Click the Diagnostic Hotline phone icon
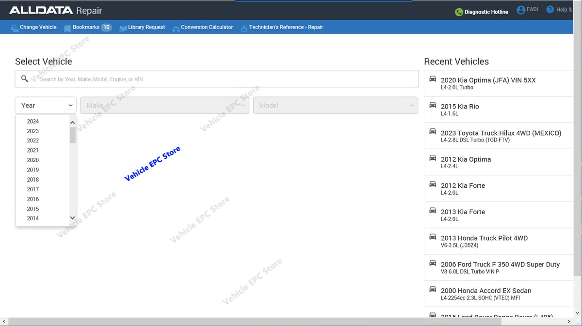Screen dimensions: 582x326 pyautogui.click(x=459, y=12)
